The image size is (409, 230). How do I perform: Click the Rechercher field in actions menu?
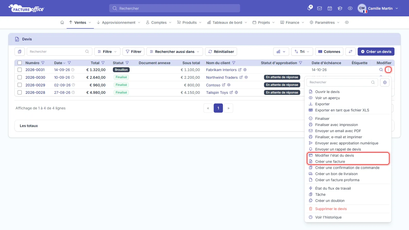(x=342, y=82)
